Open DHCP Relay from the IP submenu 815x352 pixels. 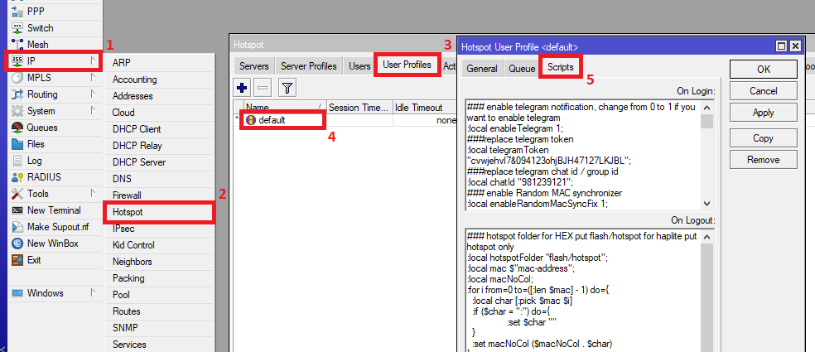coord(159,146)
